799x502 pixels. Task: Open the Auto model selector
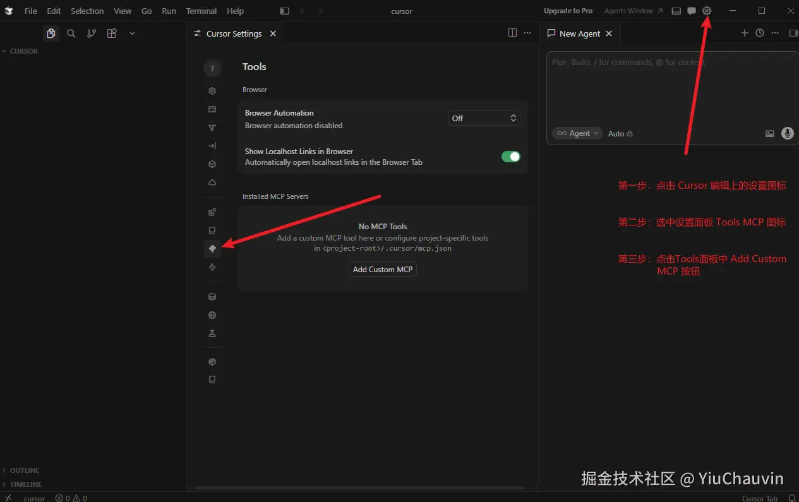coord(620,134)
